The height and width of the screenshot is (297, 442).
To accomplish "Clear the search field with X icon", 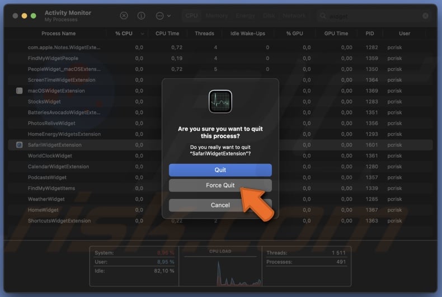I will pos(425,16).
